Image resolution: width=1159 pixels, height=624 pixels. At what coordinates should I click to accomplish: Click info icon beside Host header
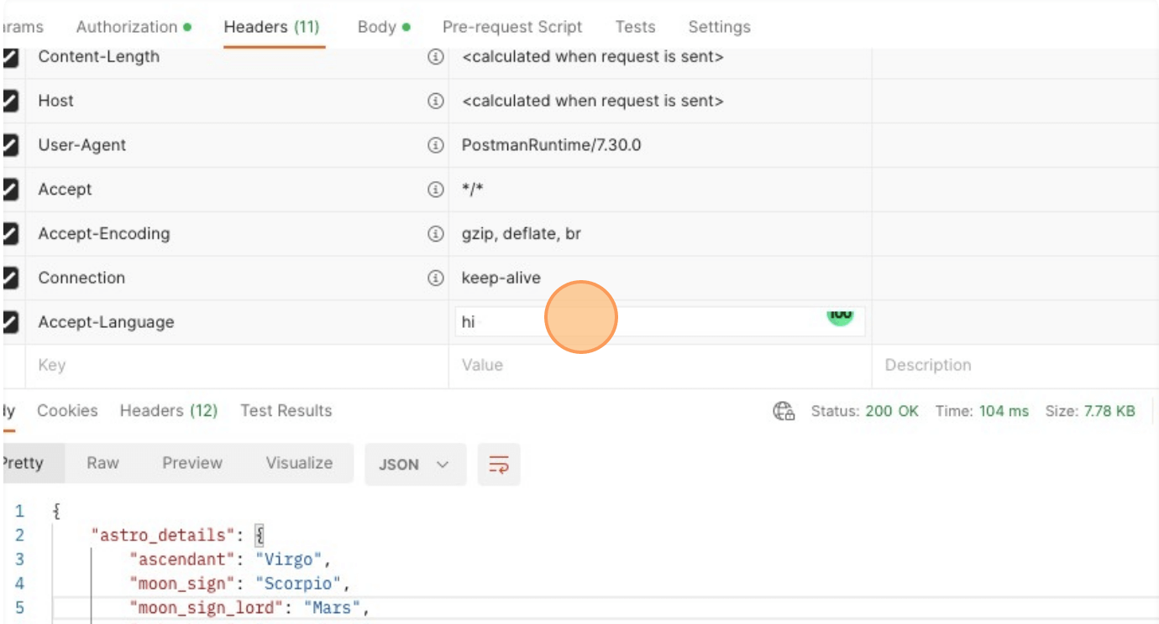(x=435, y=101)
